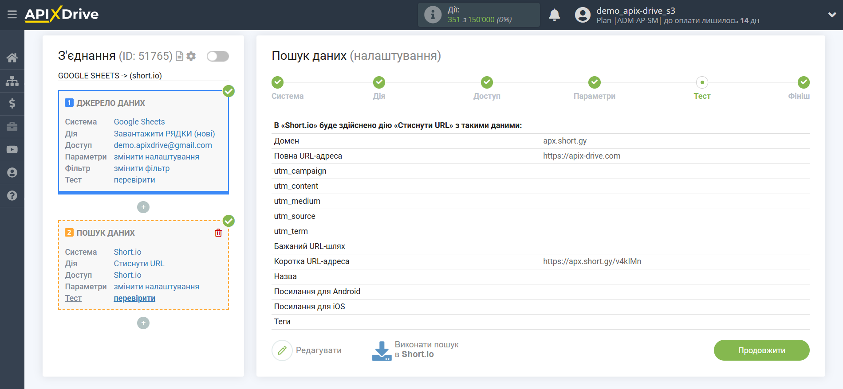Screen dimensions: 843x389
Task: Click the ApiX-Drive logo
Action: click(x=62, y=14)
